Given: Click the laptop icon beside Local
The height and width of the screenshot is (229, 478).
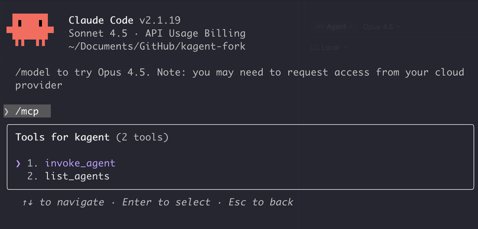Looking at the screenshot, I should click(314, 47).
